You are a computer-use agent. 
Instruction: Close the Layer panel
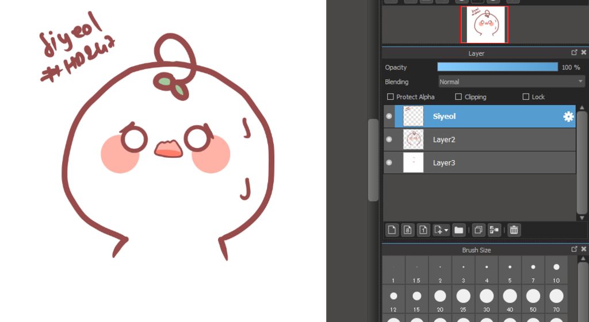click(x=583, y=52)
